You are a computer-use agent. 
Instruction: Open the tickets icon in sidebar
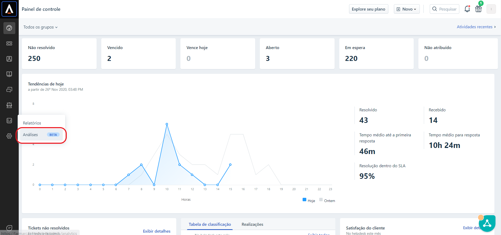tap(9, 44)
